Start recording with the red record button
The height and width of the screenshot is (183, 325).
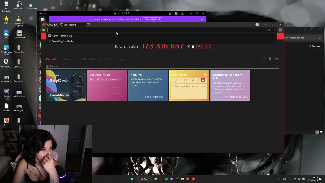tap(203, 80)
